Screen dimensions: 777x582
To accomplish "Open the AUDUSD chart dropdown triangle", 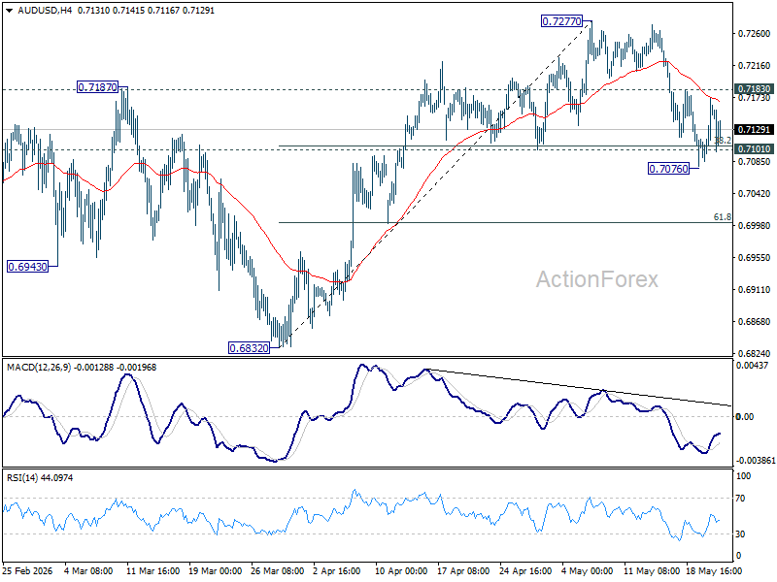I will click(10, 11).
